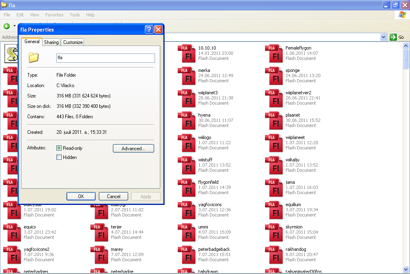410x274 pixels.
Task: Click the sponge FLA file icon
Action: coord(274,76)
